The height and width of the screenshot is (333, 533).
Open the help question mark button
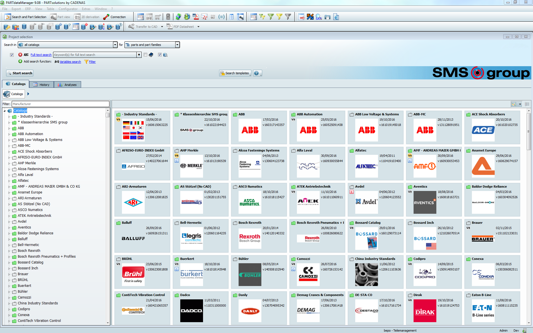pos(257,73)
